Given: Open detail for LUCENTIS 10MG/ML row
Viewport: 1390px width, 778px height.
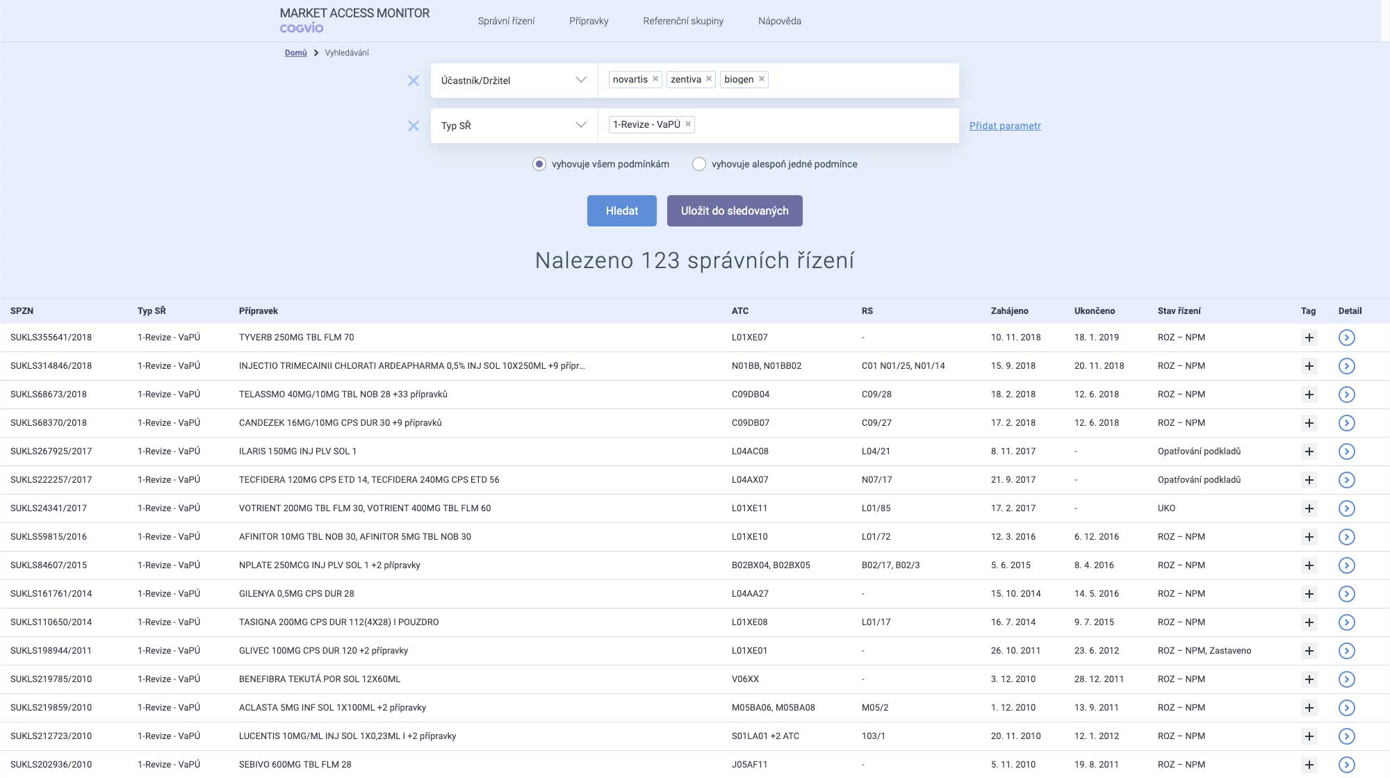Looking at the screenshot, I should [1346, 736].
